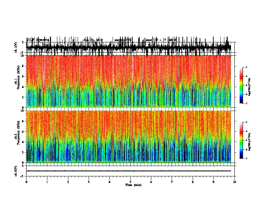Click the '-5' tick of ch.3(V) panel
The width and height of the screenshot is (264, 204).
tap(22, 176)
